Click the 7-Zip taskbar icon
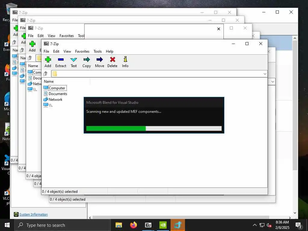The width and height of the screenshot is (308, 231). 148,225
